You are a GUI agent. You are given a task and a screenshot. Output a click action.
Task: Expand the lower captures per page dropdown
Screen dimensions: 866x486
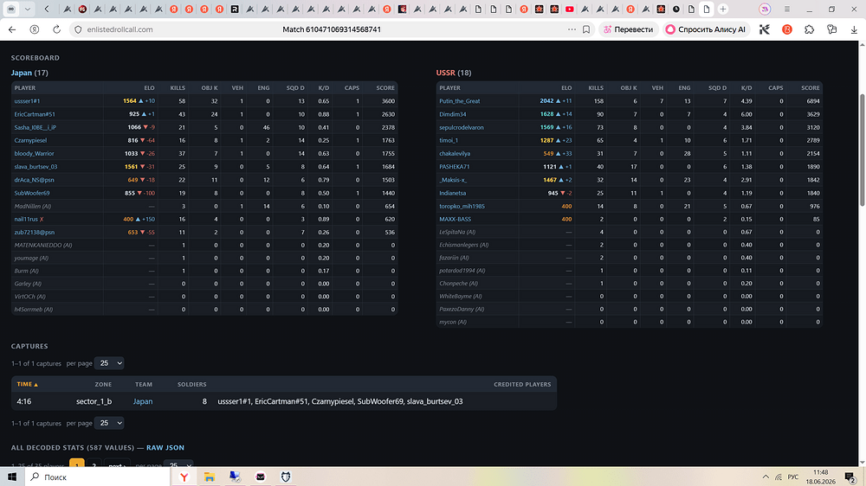(109, 423)
